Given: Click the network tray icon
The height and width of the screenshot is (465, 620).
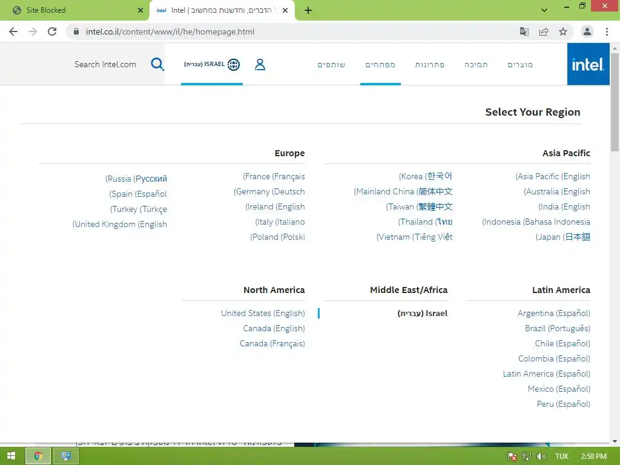Looking at the screenshot, I should point(527,457).
